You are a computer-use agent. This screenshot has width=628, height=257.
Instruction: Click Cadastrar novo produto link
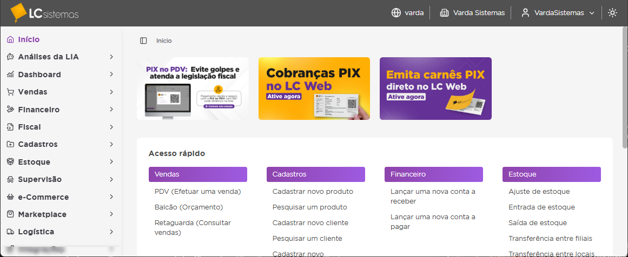[313, 192]
